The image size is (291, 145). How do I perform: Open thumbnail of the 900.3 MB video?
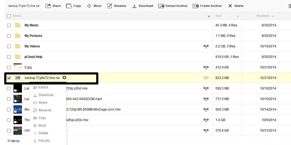click(x=18, y=109)
